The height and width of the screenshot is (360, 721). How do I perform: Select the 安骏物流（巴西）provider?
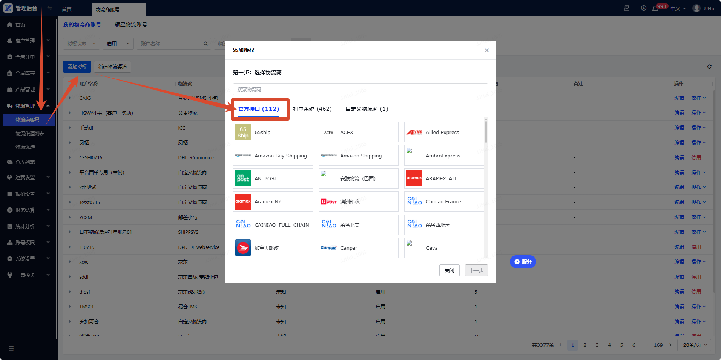pyautogui.click(x=359, y=178)
